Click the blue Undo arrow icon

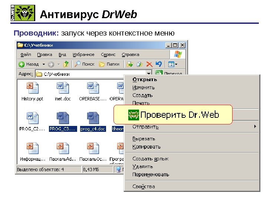[x=159, y=64]
